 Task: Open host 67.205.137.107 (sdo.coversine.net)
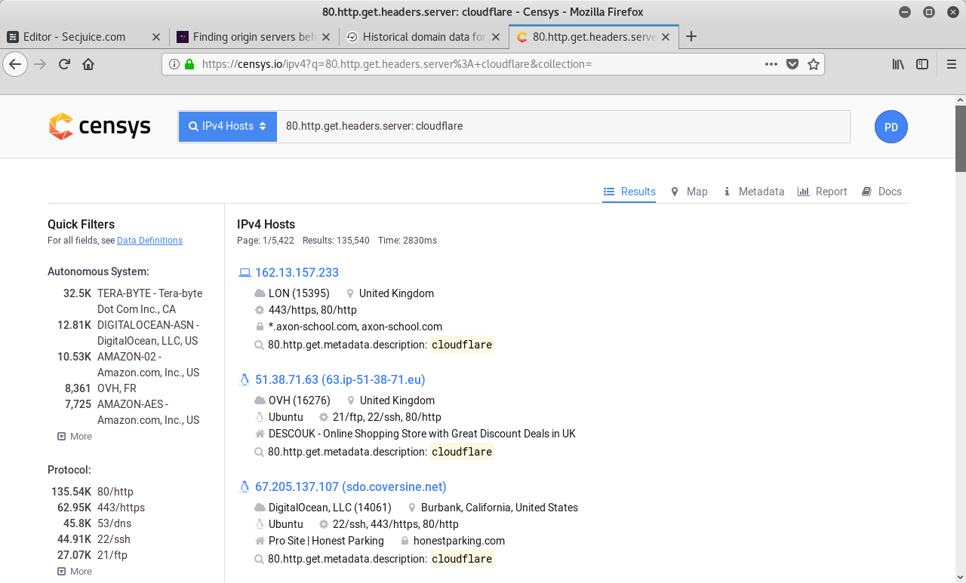pos(350,487)
